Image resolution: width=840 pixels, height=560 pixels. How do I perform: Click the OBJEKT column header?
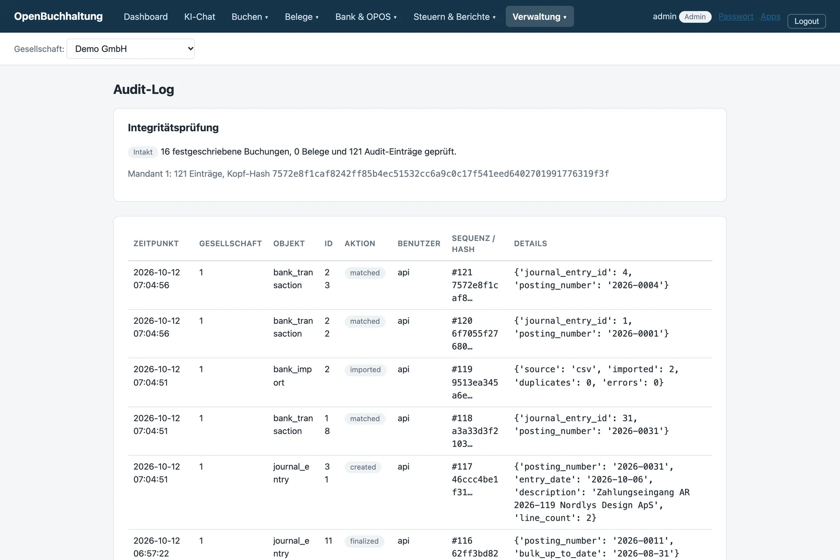coord(289,244)
